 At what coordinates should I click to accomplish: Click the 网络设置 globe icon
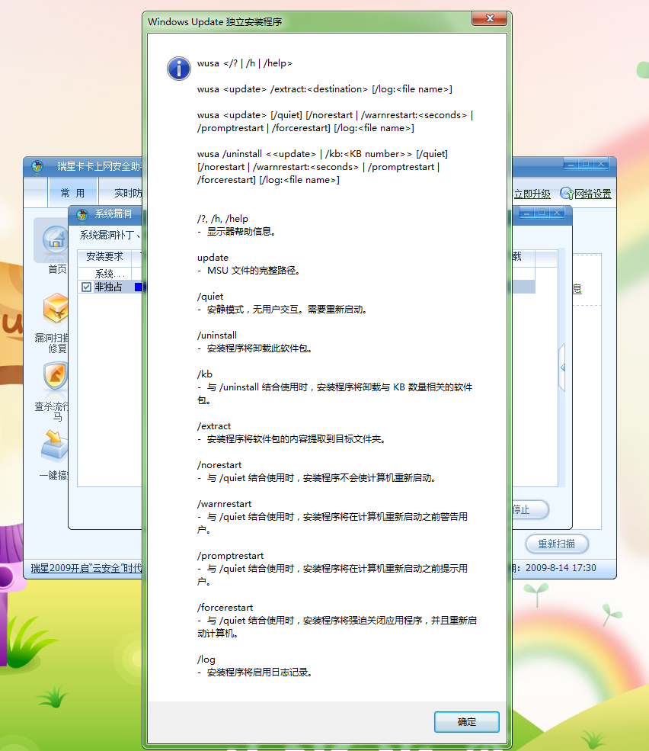click(567, 194)
